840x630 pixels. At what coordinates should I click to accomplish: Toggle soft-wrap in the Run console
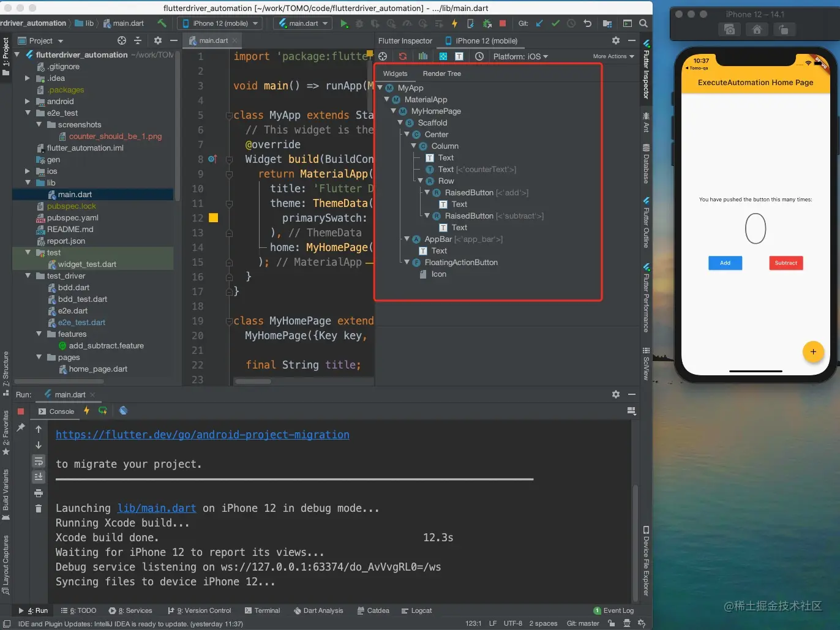click(x=39, y=461)
